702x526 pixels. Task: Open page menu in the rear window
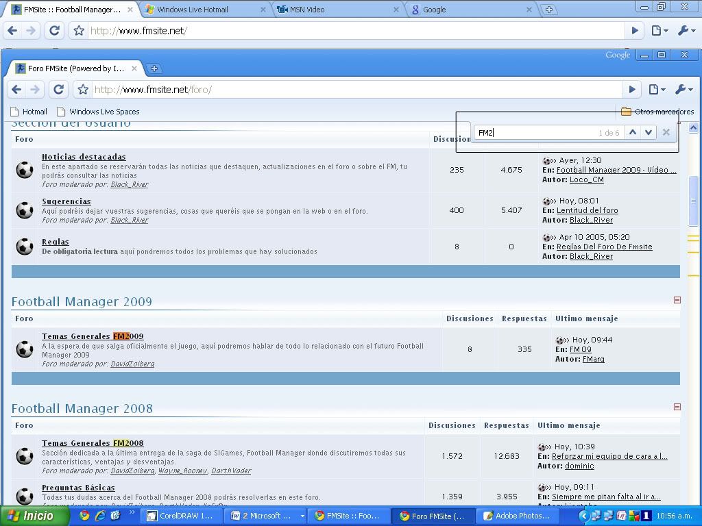click(x=659, y=30)
